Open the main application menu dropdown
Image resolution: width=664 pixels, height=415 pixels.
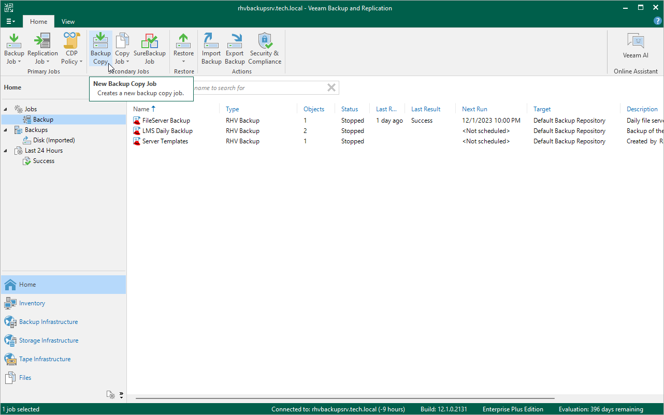pyautogui.click(x=11, y=22)
